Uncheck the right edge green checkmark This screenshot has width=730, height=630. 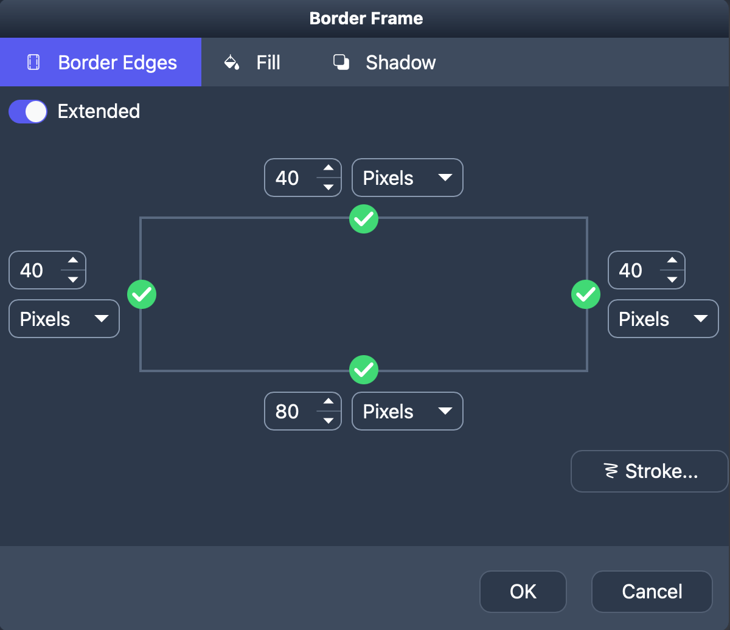[x=586, y=294]
